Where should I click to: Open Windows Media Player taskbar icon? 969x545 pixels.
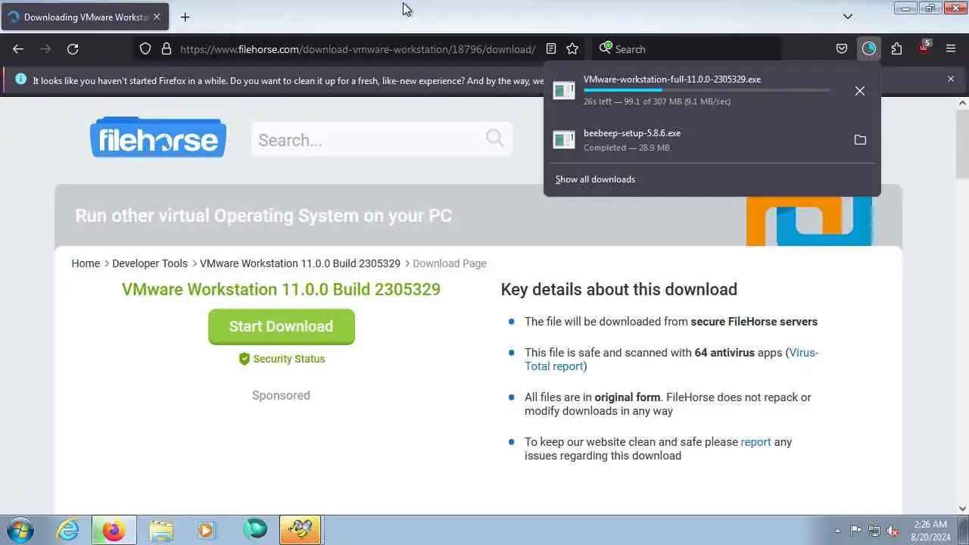[207, 530]
